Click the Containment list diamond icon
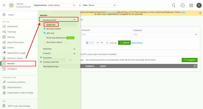 click(41, 62)
